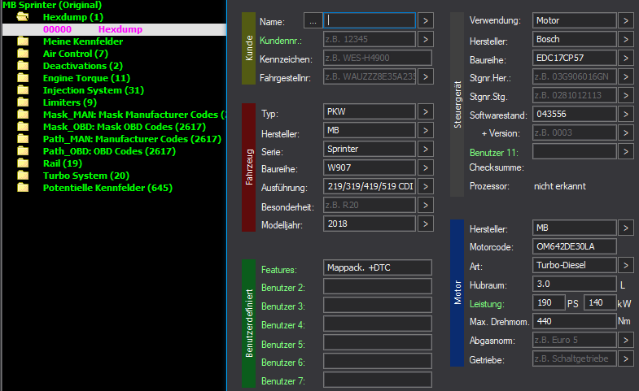Open Path_MAN: Manufacturer Codes folder
This screenshot has width=639, height=391.
click(x=132, y=139)
